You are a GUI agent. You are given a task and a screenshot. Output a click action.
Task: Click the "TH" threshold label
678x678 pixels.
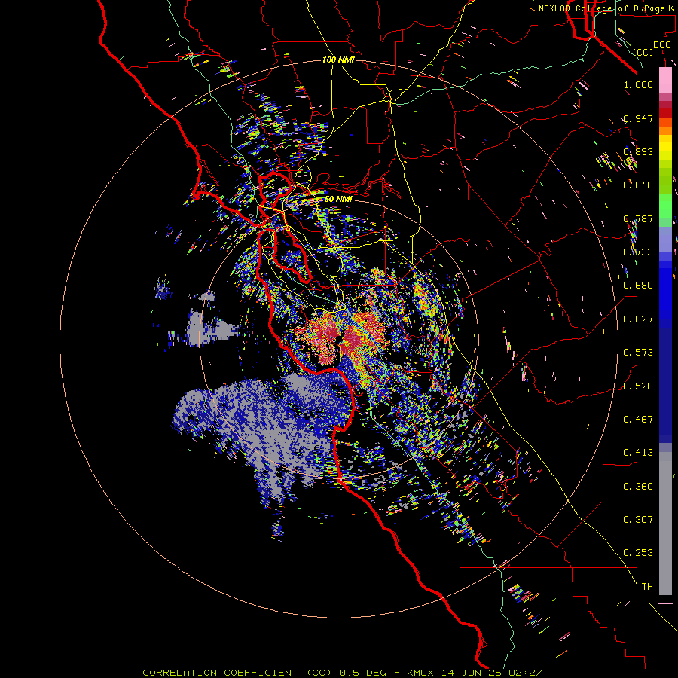(647, 587)
